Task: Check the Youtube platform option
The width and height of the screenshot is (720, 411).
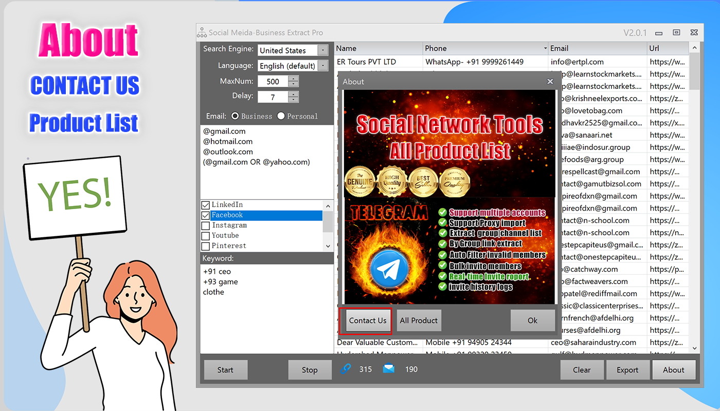Action: pyautogui.click(x=206, y=236)
